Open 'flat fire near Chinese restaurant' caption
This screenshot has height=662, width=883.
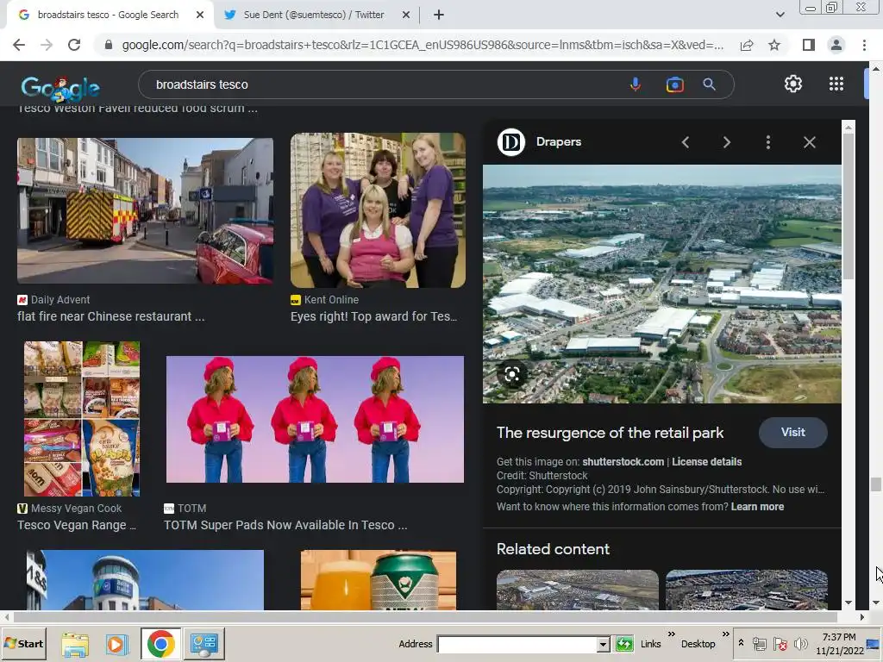(x=111, y=316)
